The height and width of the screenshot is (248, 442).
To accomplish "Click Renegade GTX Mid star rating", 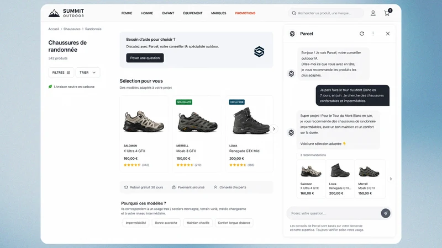I will (x=238, y=165).
